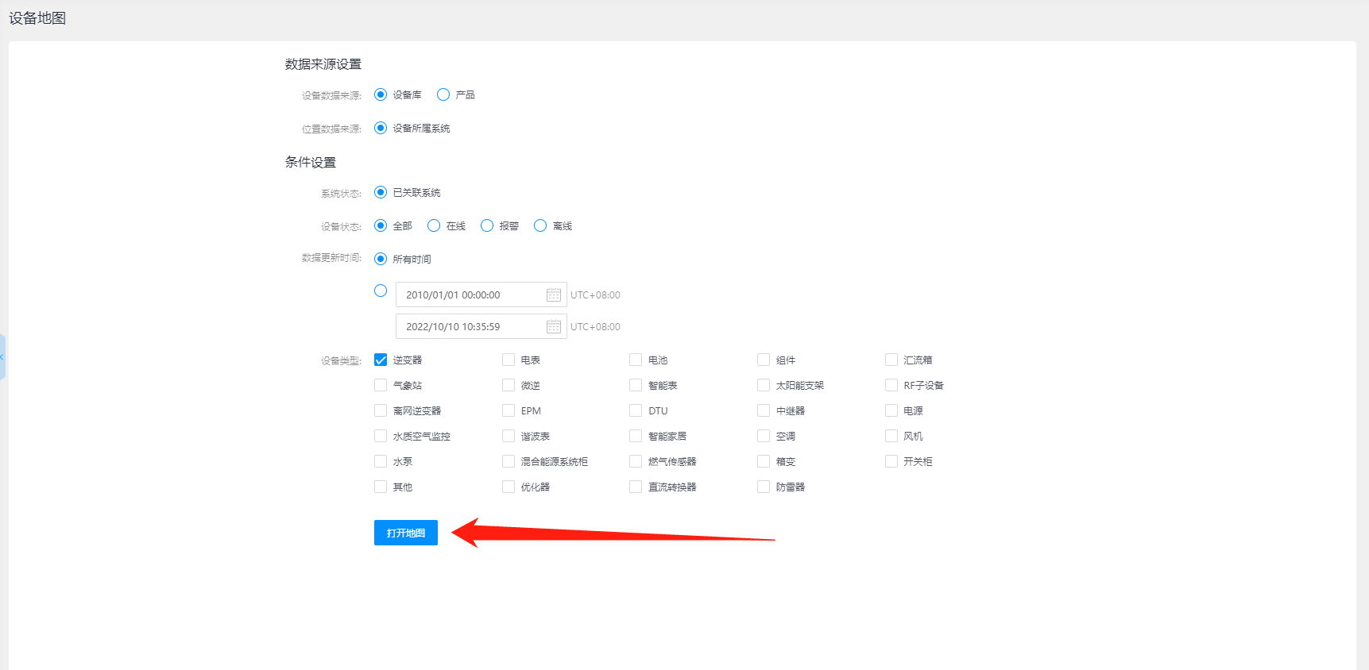Select 在线 device status
Image resolution: width=1369 pixels, height=670 pixels.
[434, 226]
